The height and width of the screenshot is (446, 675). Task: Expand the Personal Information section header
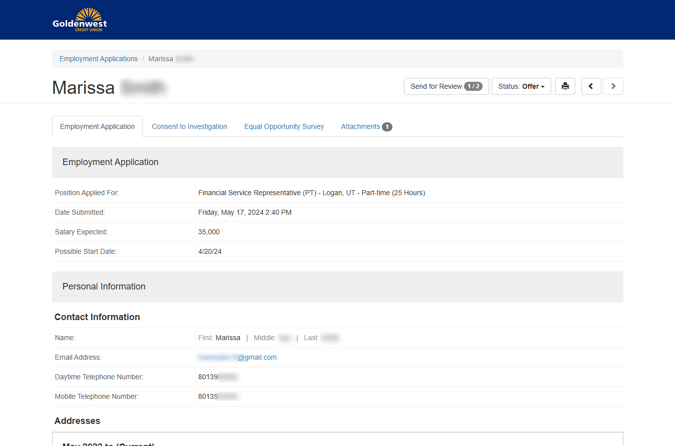pyautogui.click(x=104, y=286)
